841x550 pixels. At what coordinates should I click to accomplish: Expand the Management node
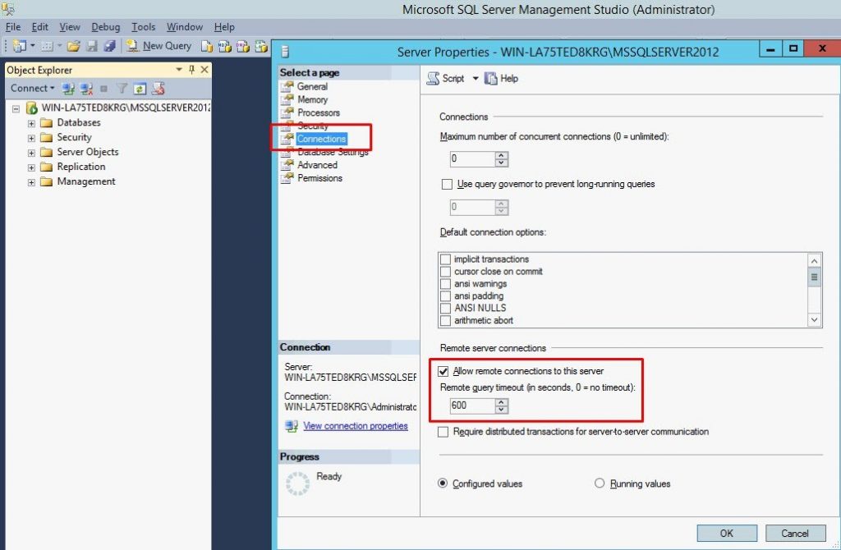tap(31, 181)
